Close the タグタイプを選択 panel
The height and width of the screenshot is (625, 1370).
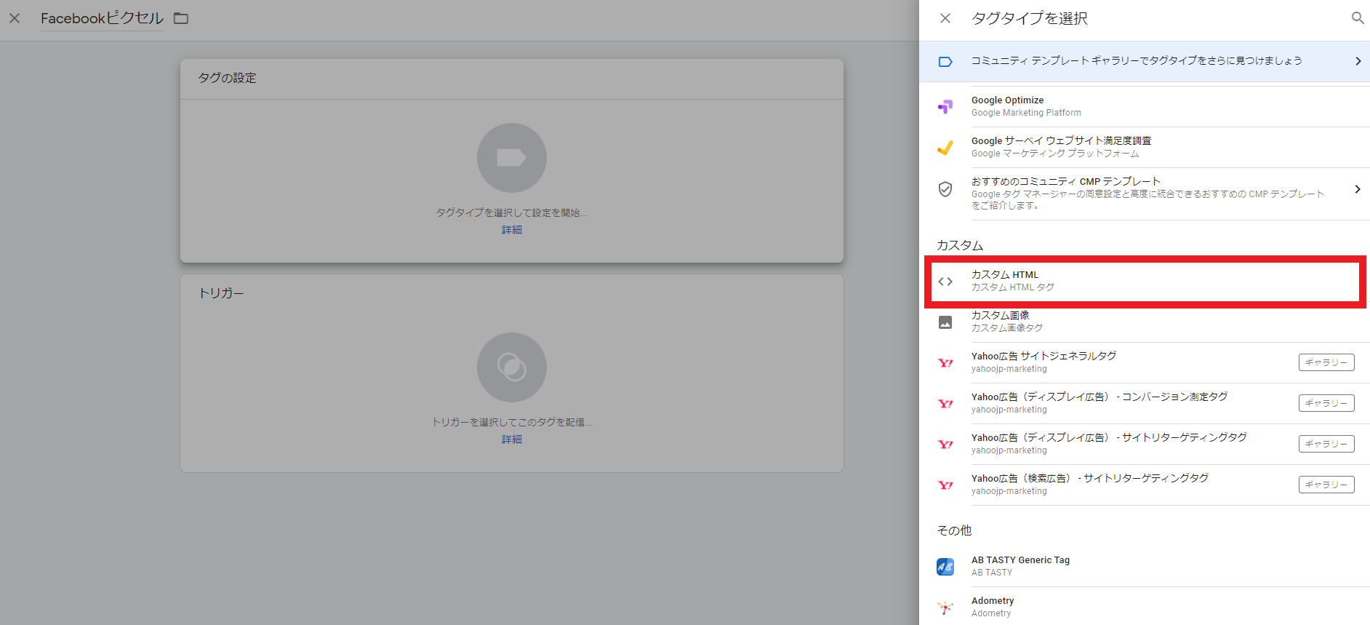(945, 18)
